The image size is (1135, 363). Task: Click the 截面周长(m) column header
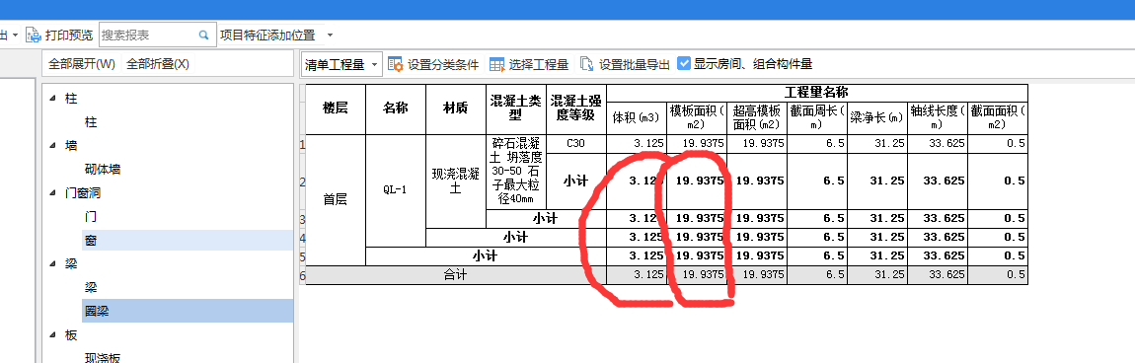[x=816, y=117]
